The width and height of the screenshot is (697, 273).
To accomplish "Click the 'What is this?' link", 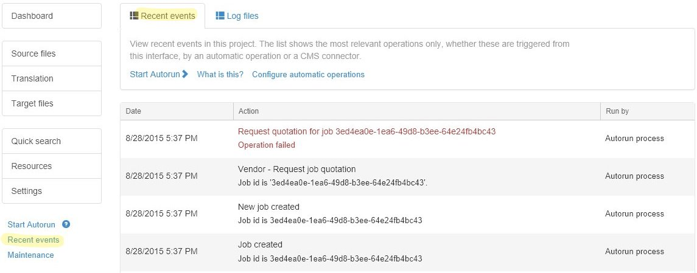I will (x=220, y=74).
